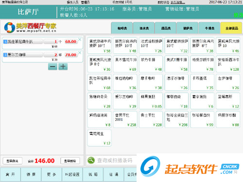The height and width of the screenshot is (182, 243).
Task: Add 勇士干红 priced ¥228
Action: [x=151, y=119]
